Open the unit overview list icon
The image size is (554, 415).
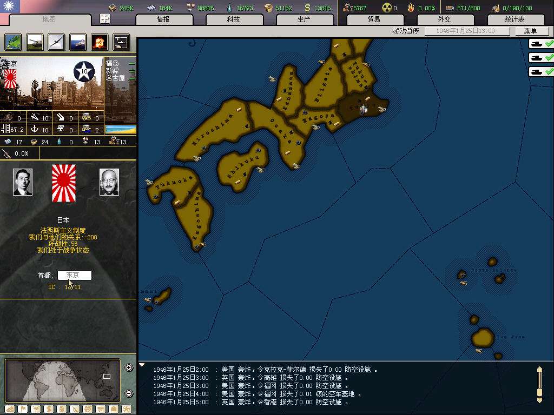(x=121, y=42)
